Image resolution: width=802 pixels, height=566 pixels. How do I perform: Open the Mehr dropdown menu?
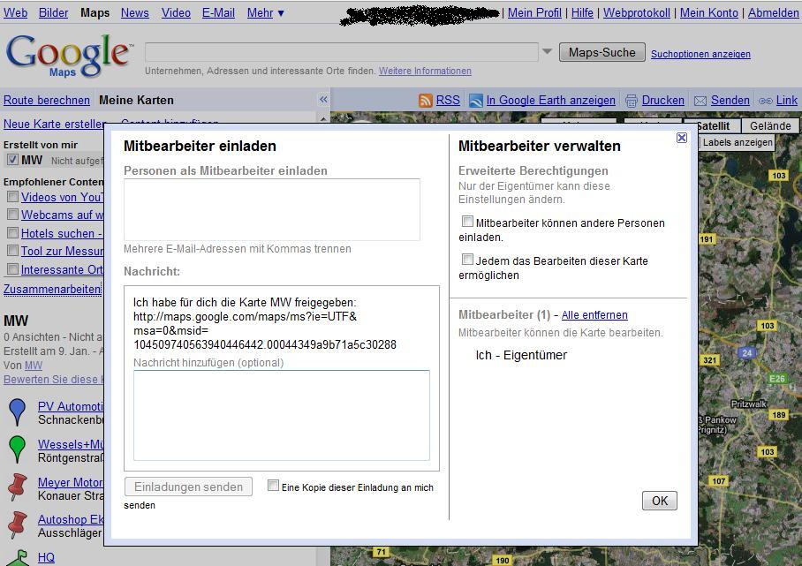click(x=265, y=12)
